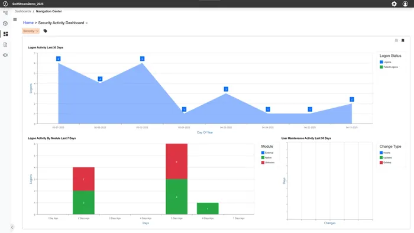Click the data label of value 3 on area chart
This screenshot has height=233, width=414.
pos(226,89)
